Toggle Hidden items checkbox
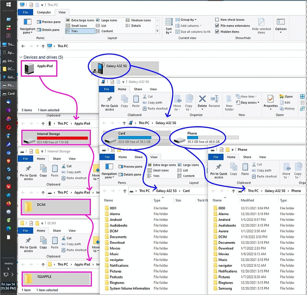Viewport: 307px width, 295px height. (217, 32)
